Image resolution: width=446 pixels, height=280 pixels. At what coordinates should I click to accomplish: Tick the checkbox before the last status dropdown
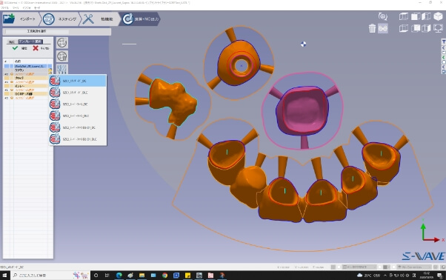tap(393, 267)
